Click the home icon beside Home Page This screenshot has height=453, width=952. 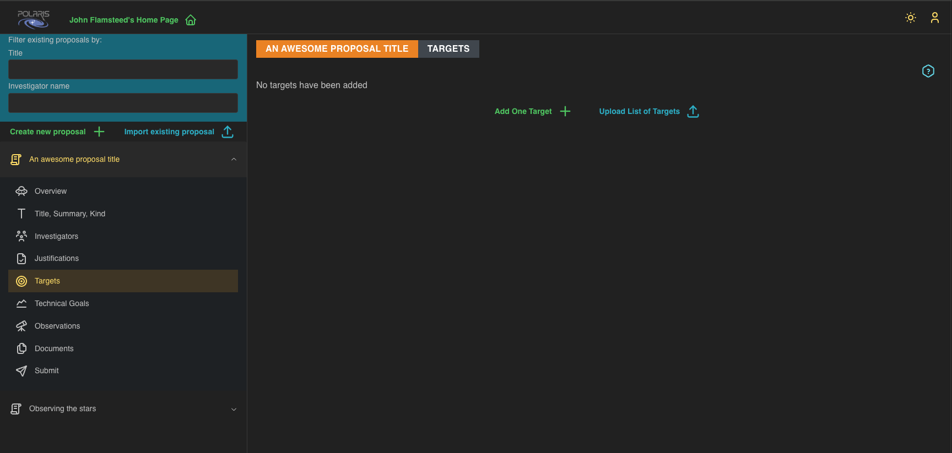(191, 20)
